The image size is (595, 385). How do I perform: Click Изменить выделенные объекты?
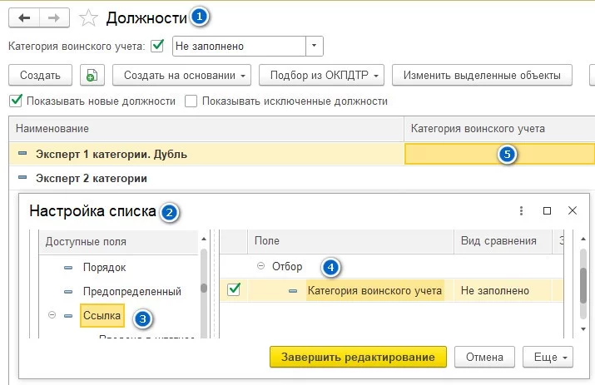click(x=482, y=75)
